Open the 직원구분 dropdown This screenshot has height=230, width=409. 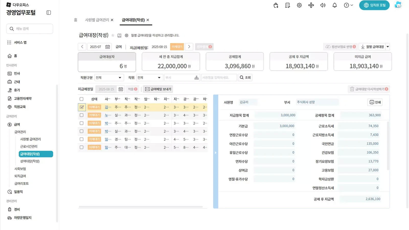109,78
